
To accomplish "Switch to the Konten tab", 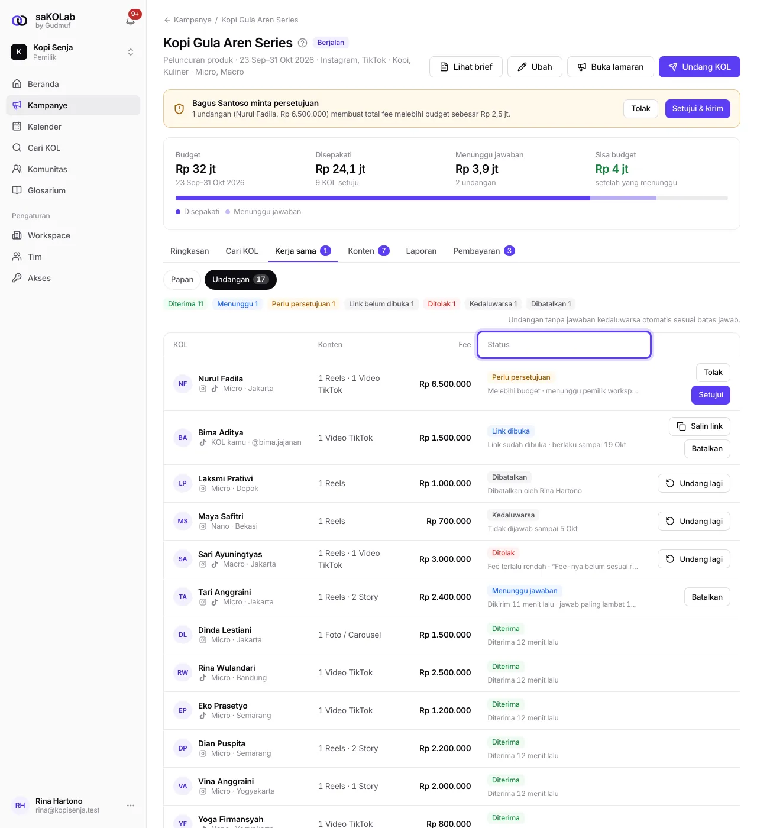I will [x=368, y=251].
